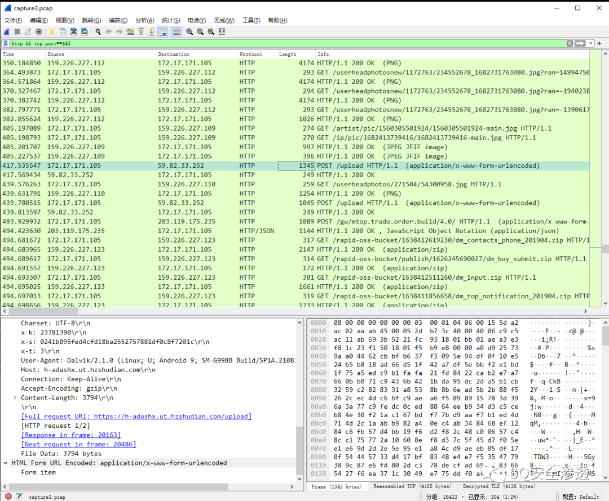Viewport: 609px width, 501px height.
Task: Sort packets by the Length column
Action: pos(296,54)
